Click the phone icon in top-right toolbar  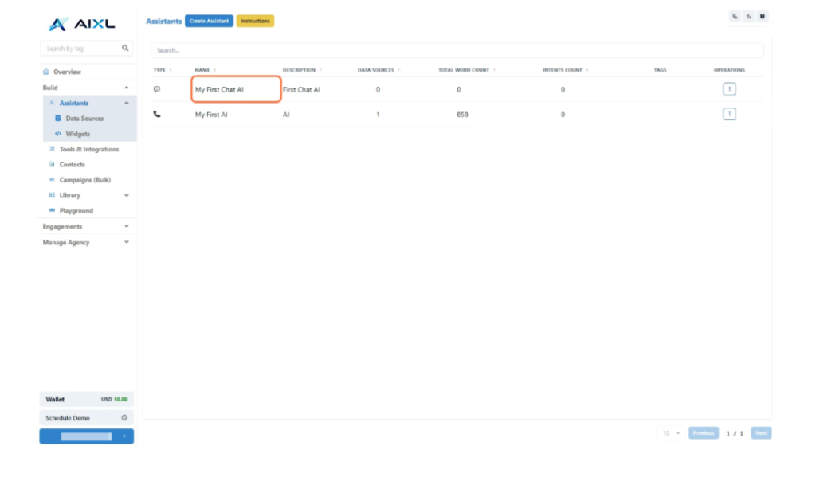coord(735,16)
